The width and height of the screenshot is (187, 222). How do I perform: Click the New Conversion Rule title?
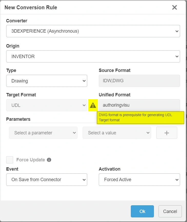tap(31, 7)
